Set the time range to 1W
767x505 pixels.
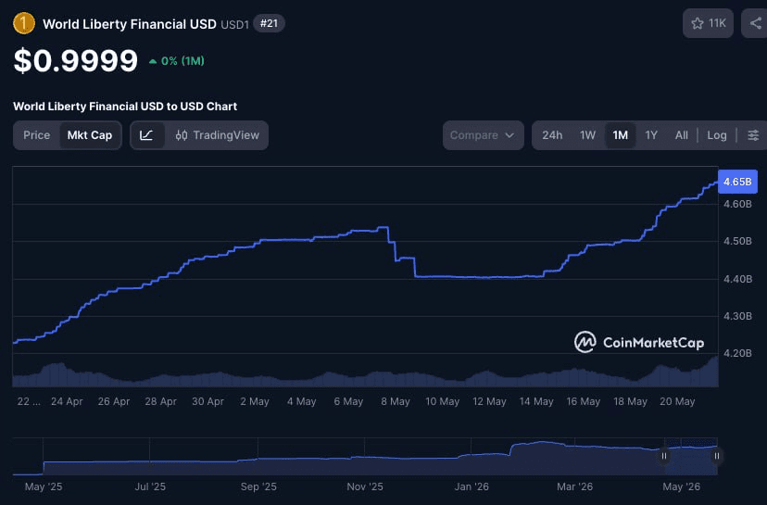[x=587, y=135]
